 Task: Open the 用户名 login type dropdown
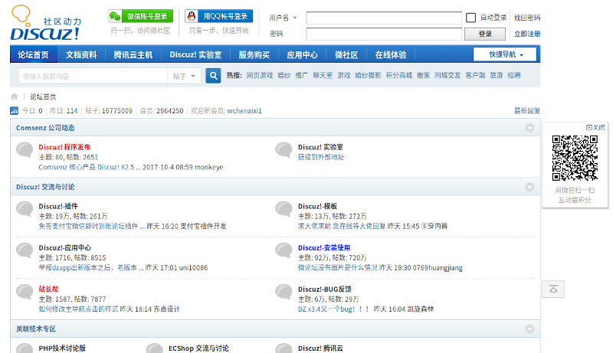coord(283,18)
